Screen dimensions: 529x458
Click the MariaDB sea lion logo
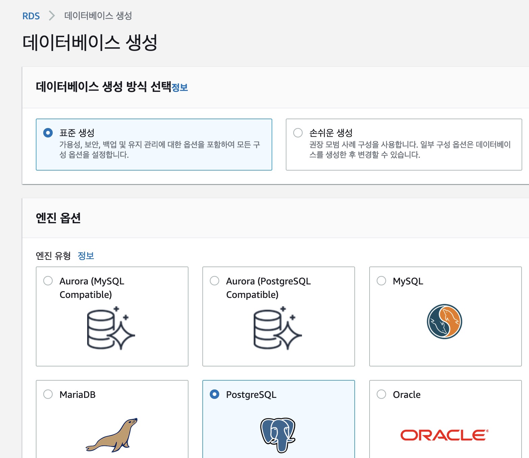pyautogui.click(x=112, y=435)
